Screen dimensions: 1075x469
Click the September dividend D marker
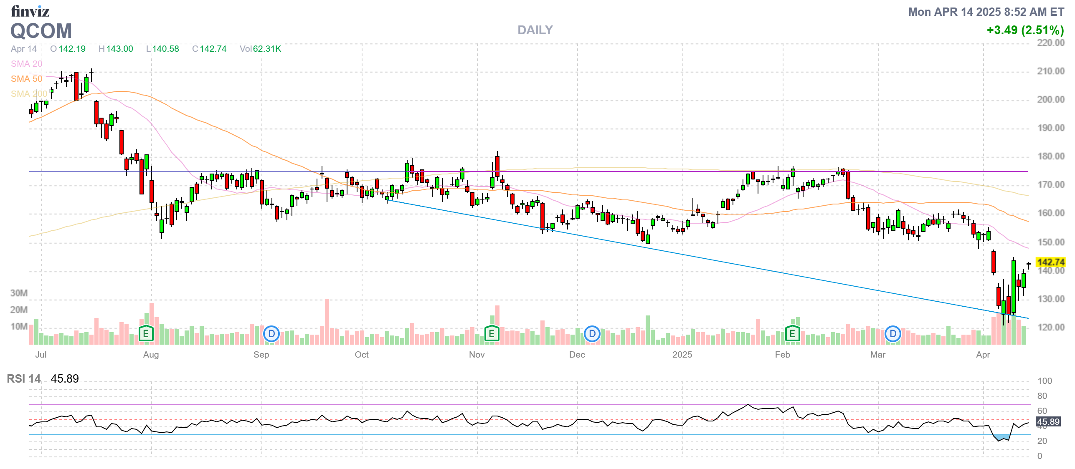point(271,334)
